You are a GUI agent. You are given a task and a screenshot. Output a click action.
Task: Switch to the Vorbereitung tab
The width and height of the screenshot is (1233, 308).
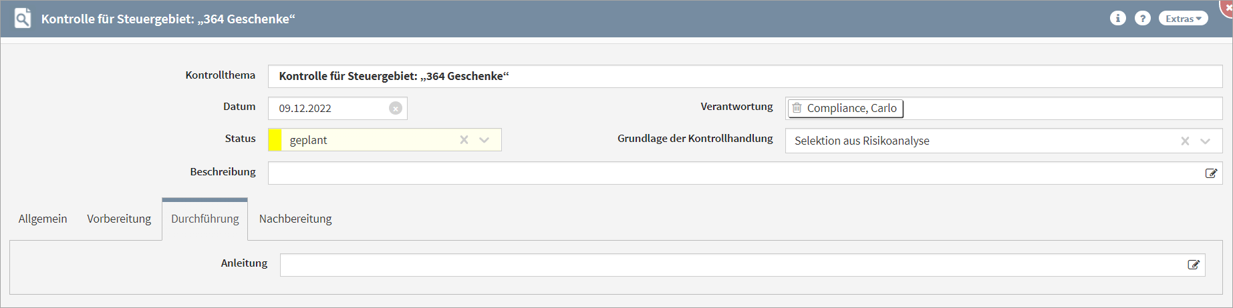[119, 219]
